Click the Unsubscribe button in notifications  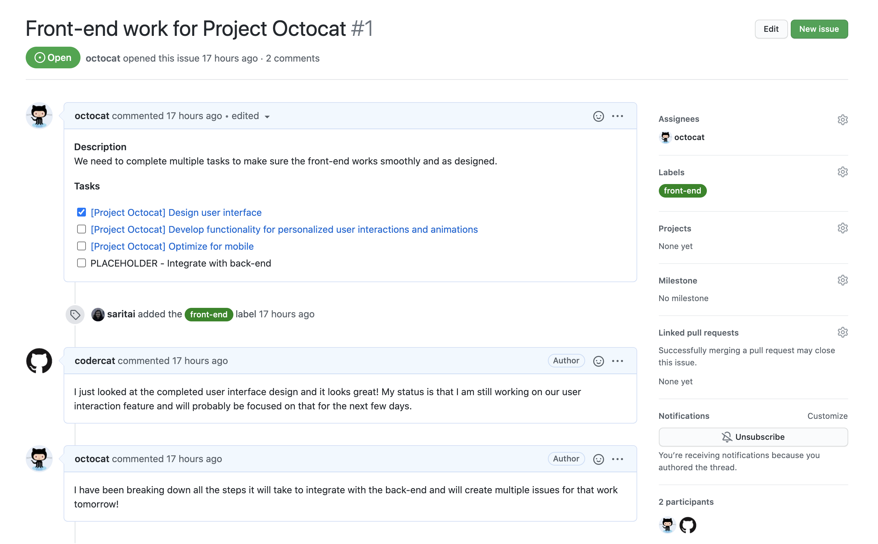(753, 437)
